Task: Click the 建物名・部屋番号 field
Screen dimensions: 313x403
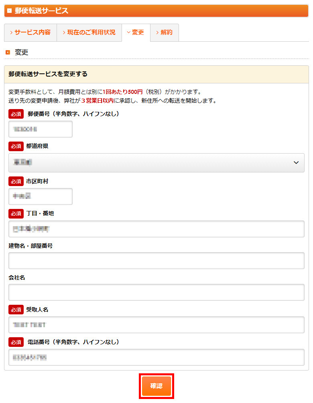Action: point(156,261)
